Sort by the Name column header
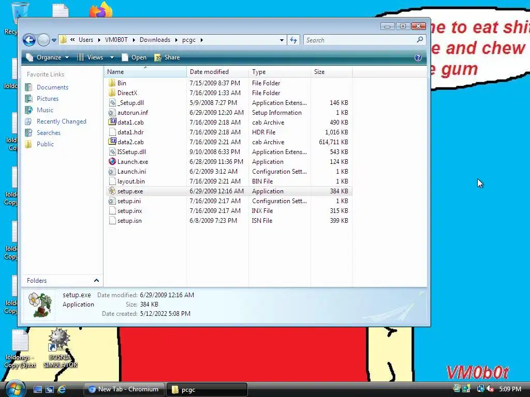 [145, 72]
